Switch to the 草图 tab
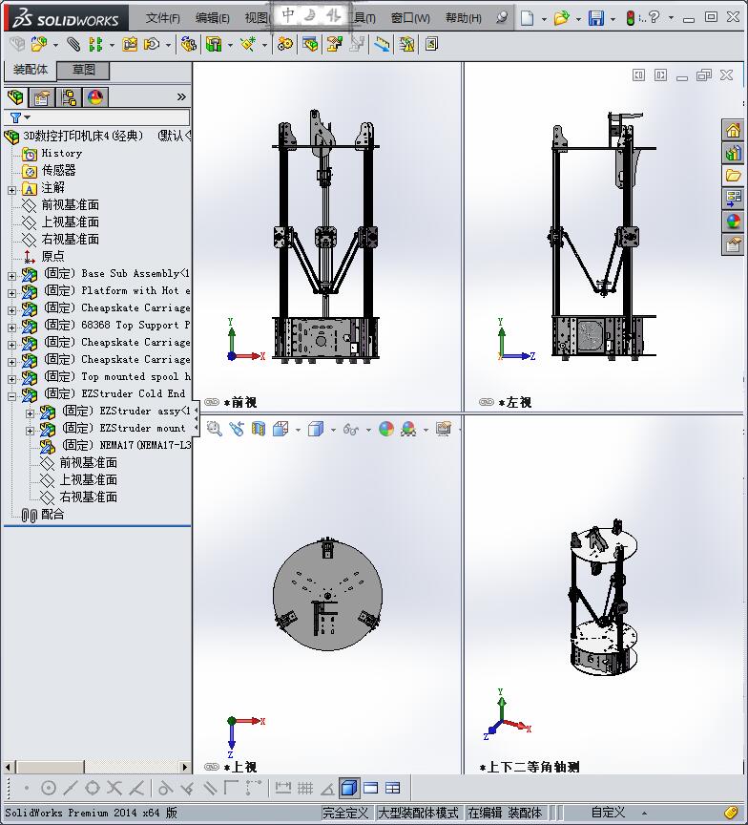Screen dimensions: 748x825 83,70
